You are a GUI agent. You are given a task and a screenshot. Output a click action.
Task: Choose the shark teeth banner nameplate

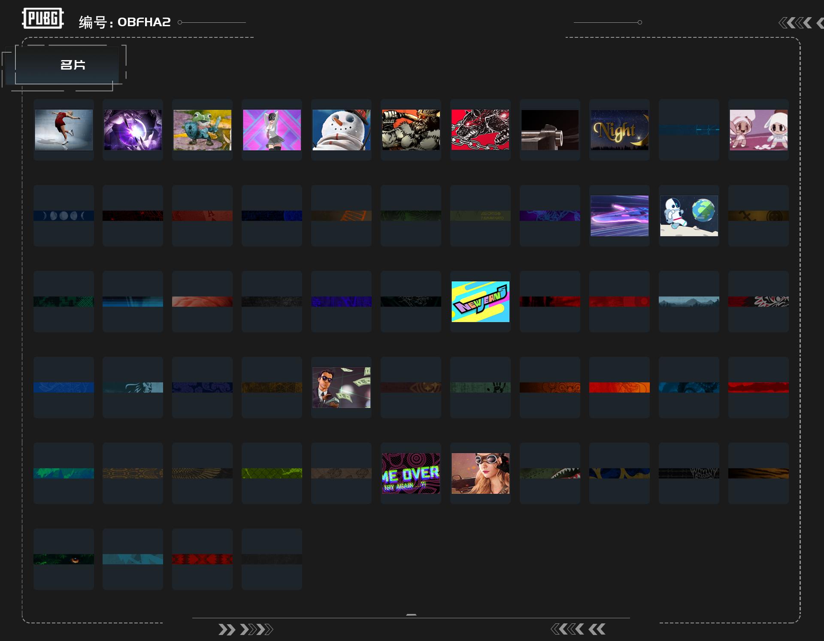(550, 473)
